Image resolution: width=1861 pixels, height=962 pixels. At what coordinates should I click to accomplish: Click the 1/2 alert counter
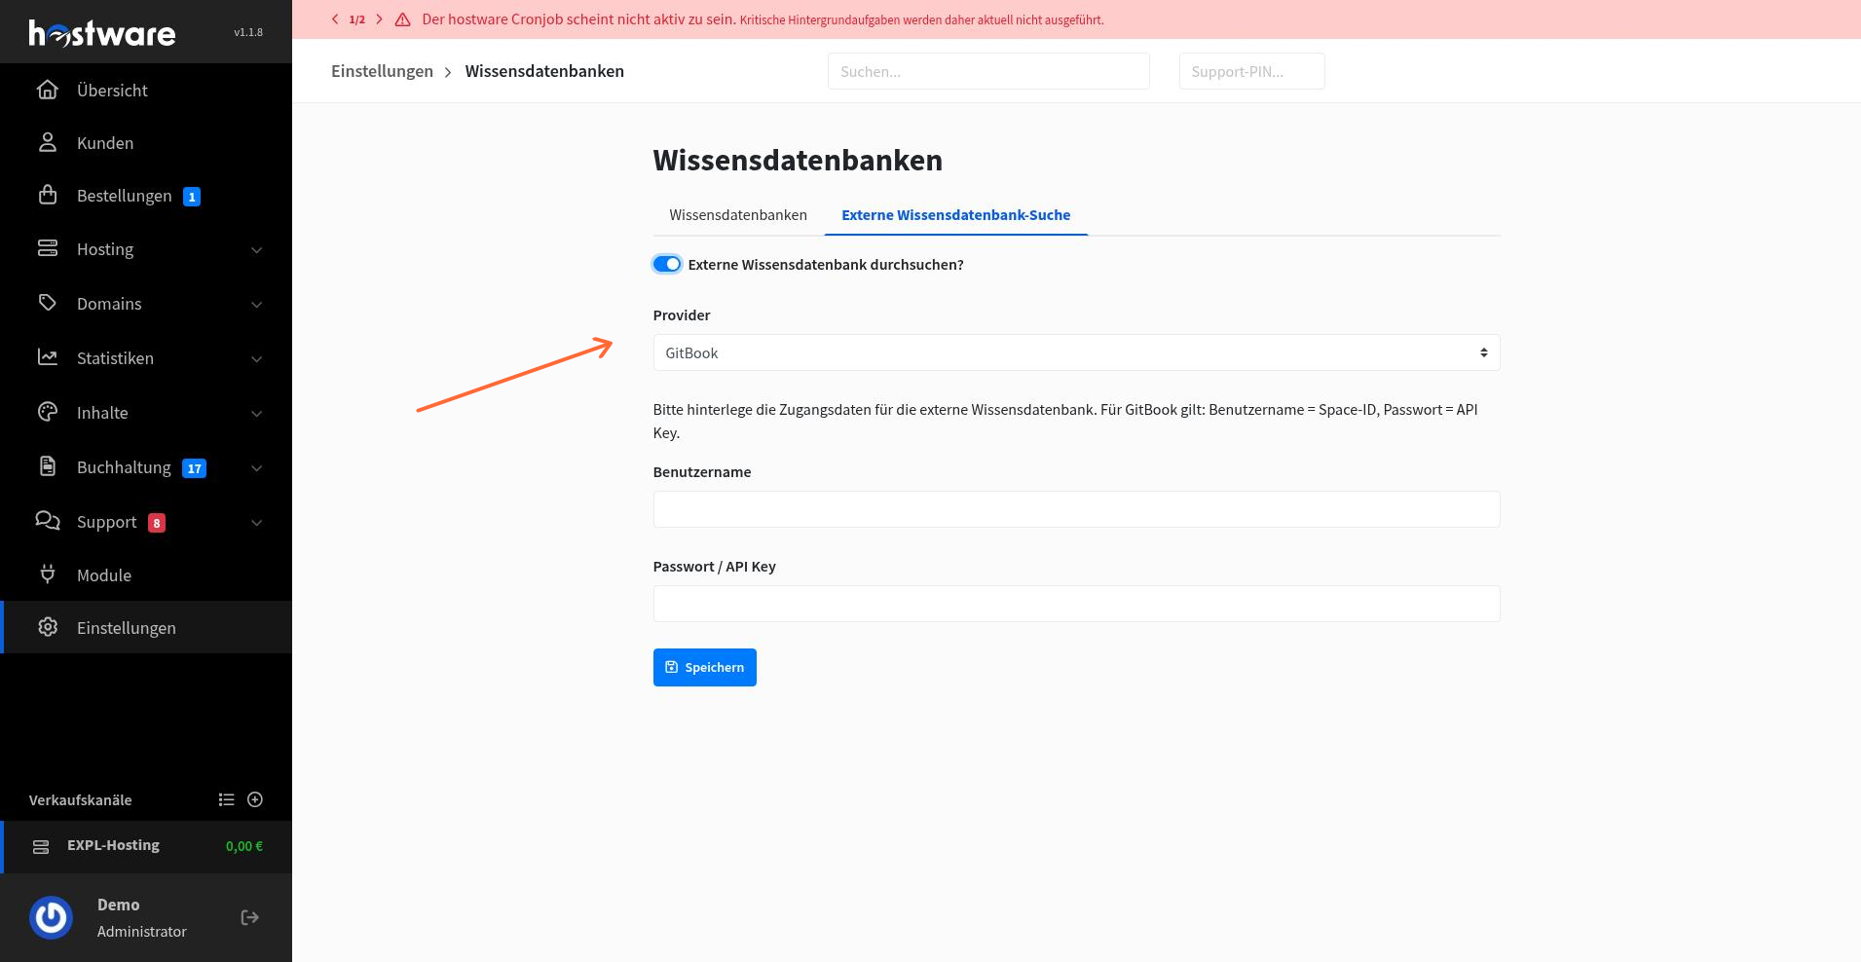click(x=357, y=19)
